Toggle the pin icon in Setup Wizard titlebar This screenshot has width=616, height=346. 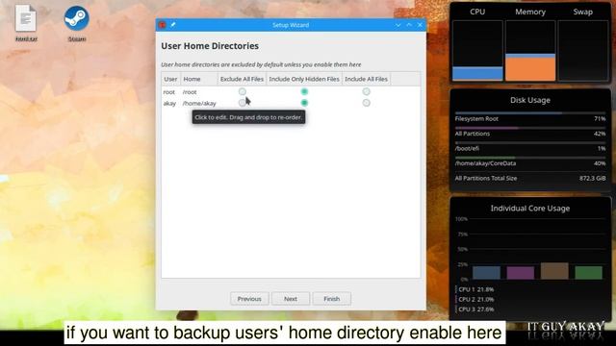click(173, 25)
